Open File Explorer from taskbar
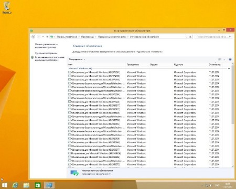This screenshot has width=236, height=189. [26, 185]
